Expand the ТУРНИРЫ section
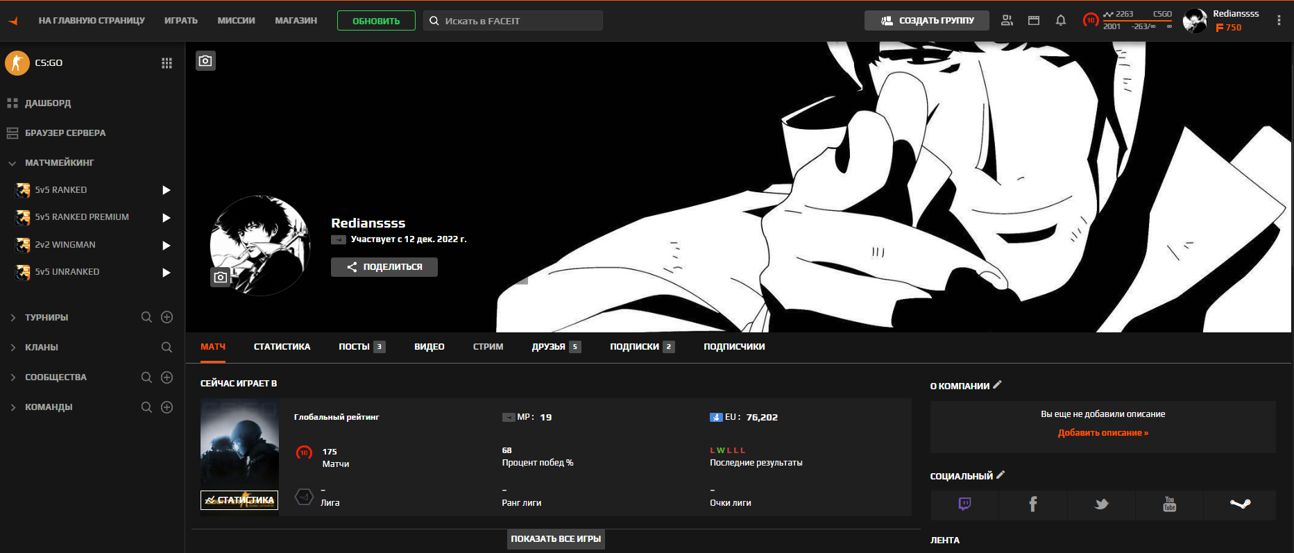 [12, 318]
